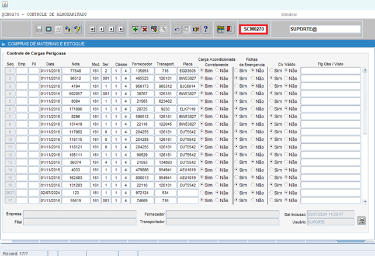This screenshot has width=375, height=256.
Task: Click Fornecedor cell 972124
Action: pyautogui.click(x=142, y=193)
